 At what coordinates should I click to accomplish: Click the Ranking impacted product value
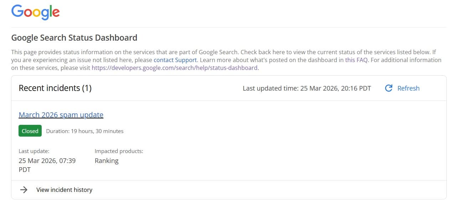coord(107,160)
